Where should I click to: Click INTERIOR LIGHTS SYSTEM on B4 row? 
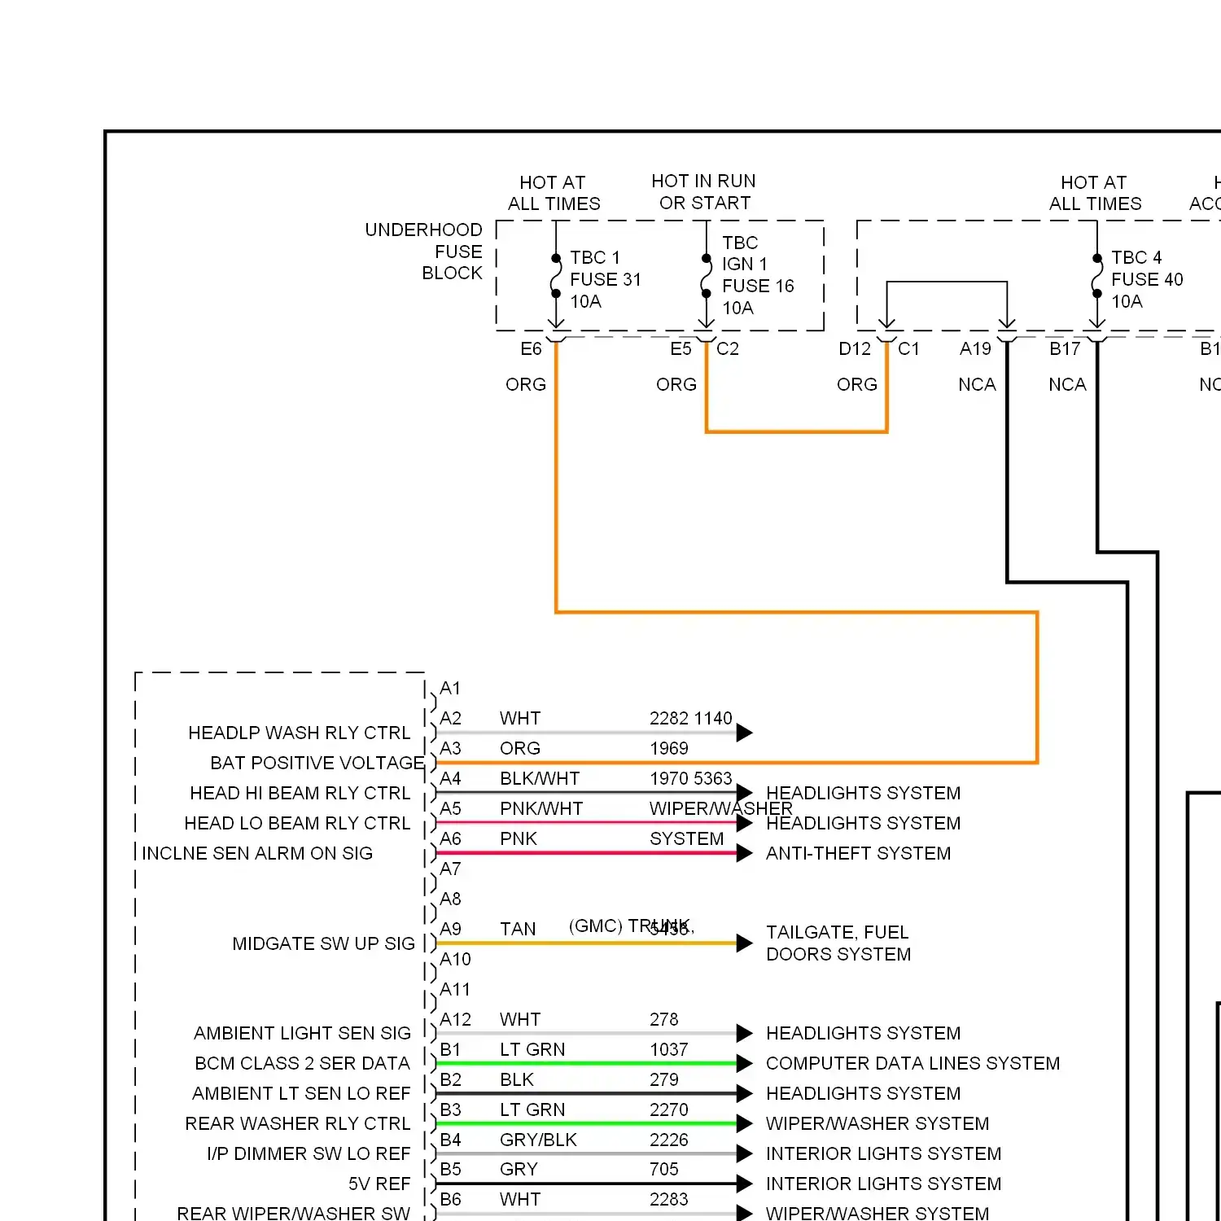(x=883, y=1153)
